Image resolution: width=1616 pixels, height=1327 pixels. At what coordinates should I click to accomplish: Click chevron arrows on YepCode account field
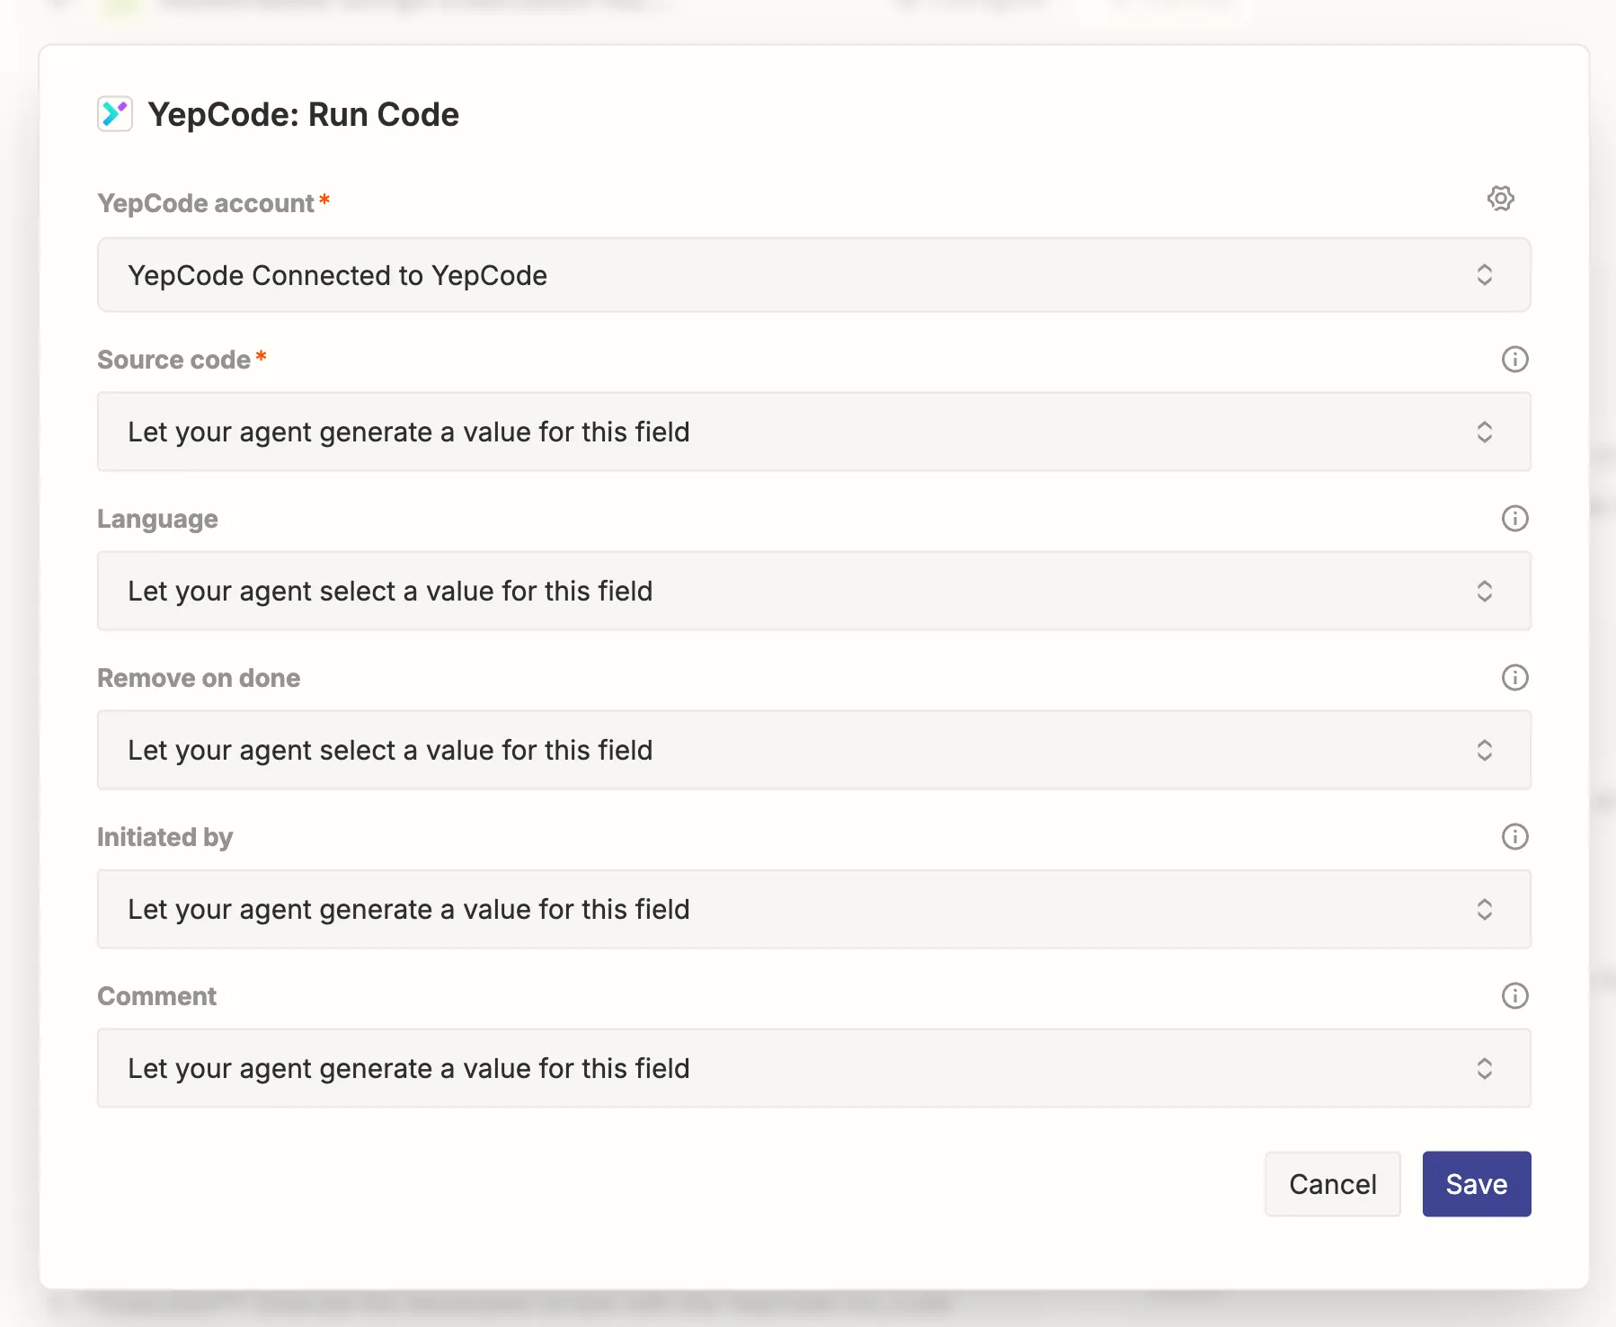1484,275
